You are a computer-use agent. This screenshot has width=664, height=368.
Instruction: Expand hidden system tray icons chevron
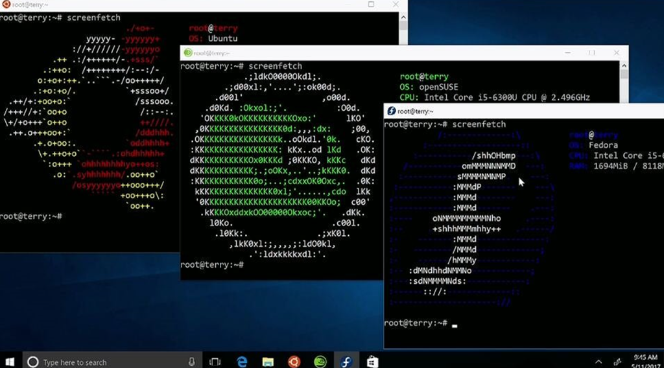click(x=599, y=362)
